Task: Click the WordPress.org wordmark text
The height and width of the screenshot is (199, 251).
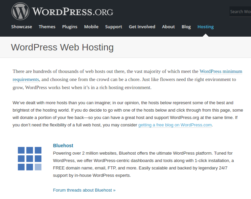Action: [73, 12]
